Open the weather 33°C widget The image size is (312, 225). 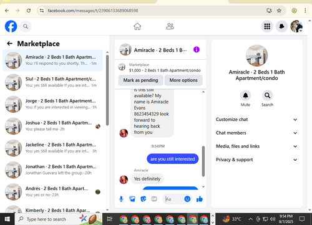click(232, 219)
